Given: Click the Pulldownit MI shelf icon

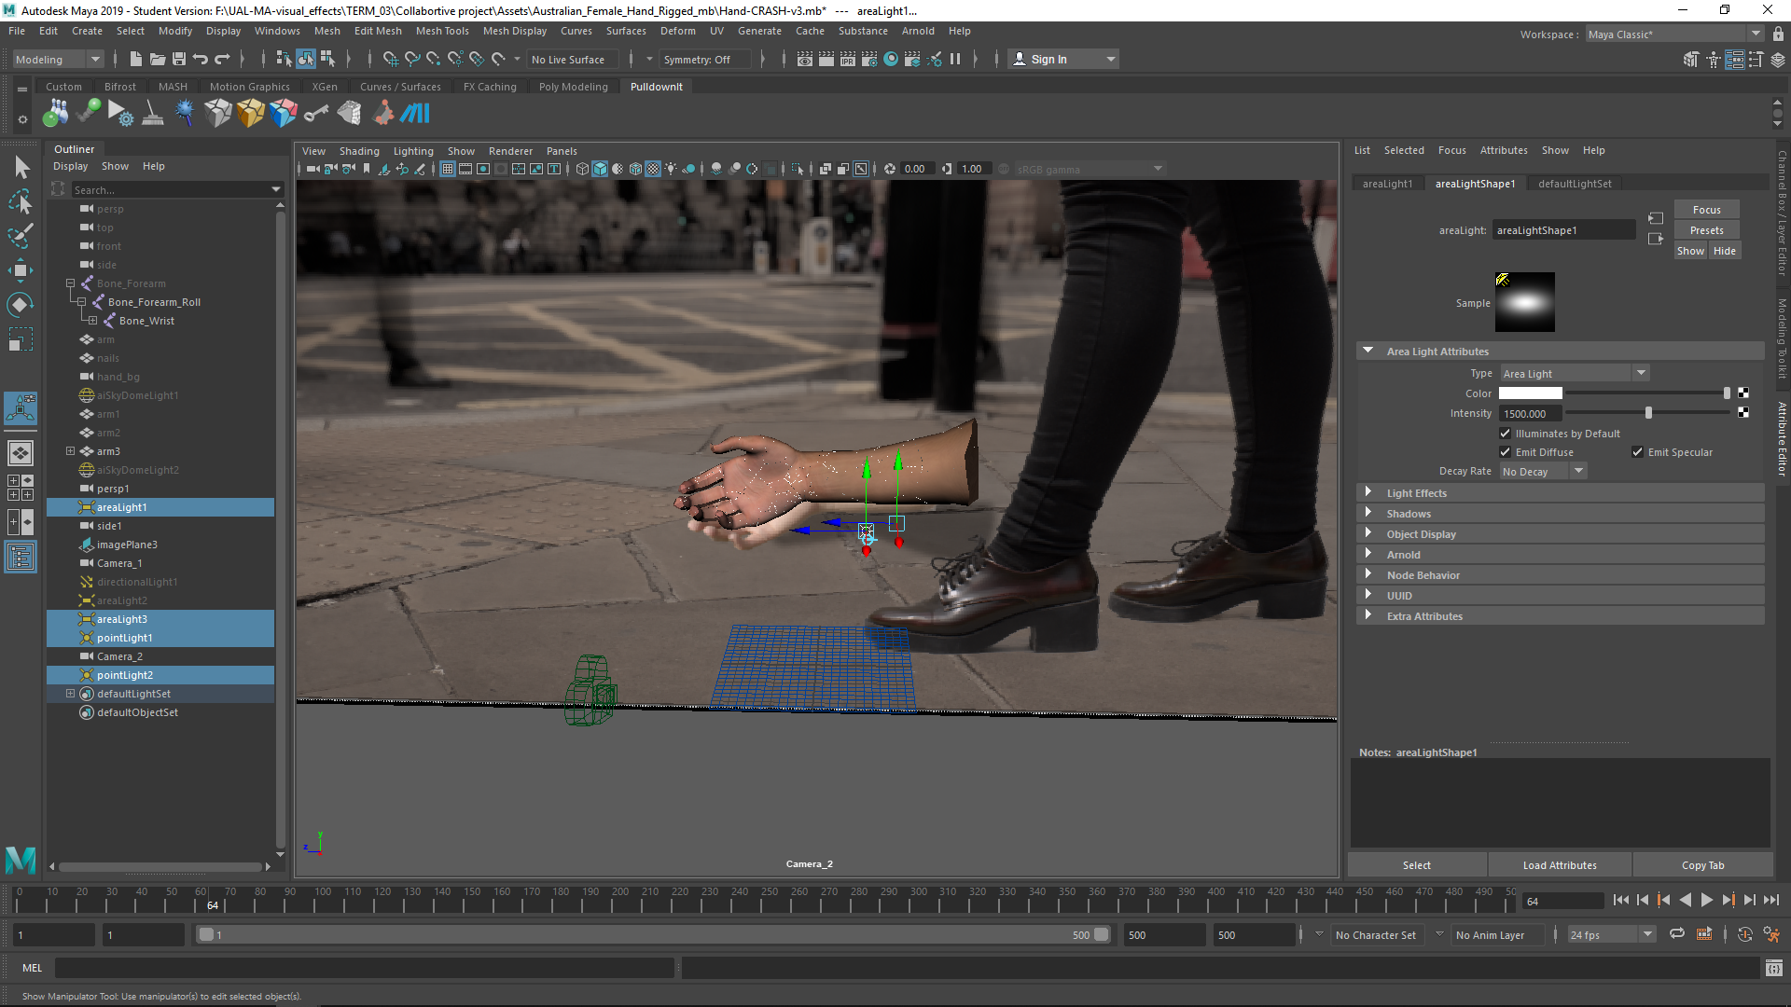Looking at the screenshot, I should click(x=415, y=114).
